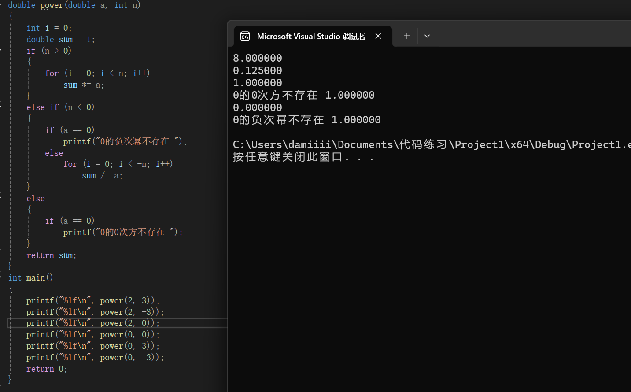Collapse the main function fold arrow
631x392 pixels.
point(1,277)
